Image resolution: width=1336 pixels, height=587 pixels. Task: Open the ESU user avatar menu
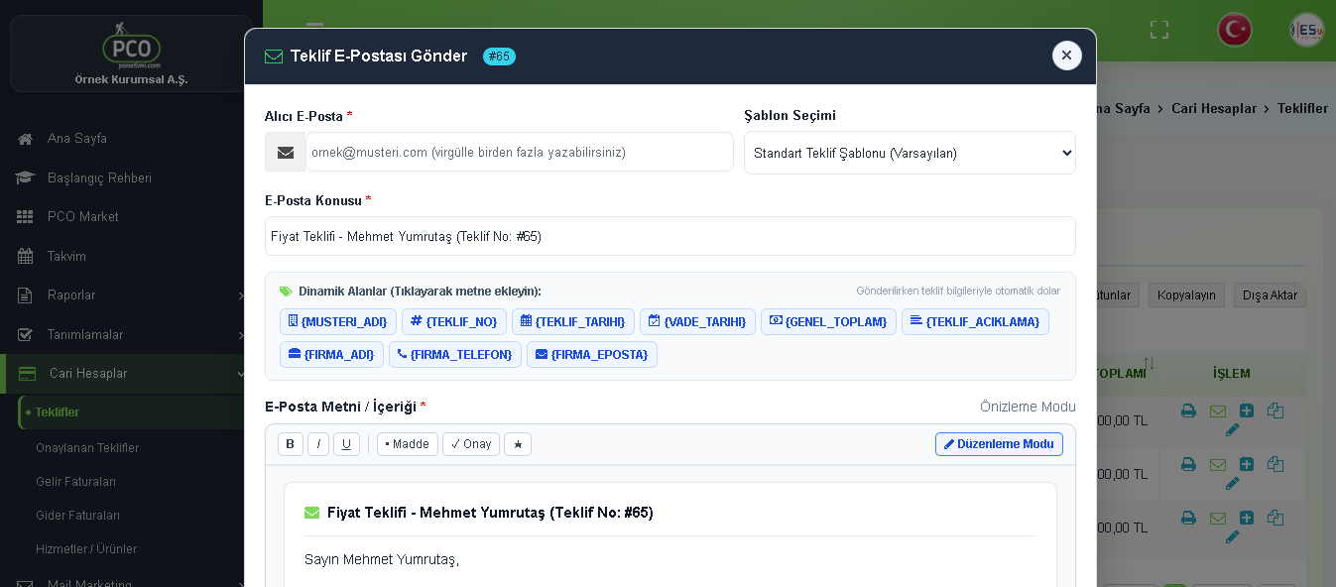click(1307, 30)
